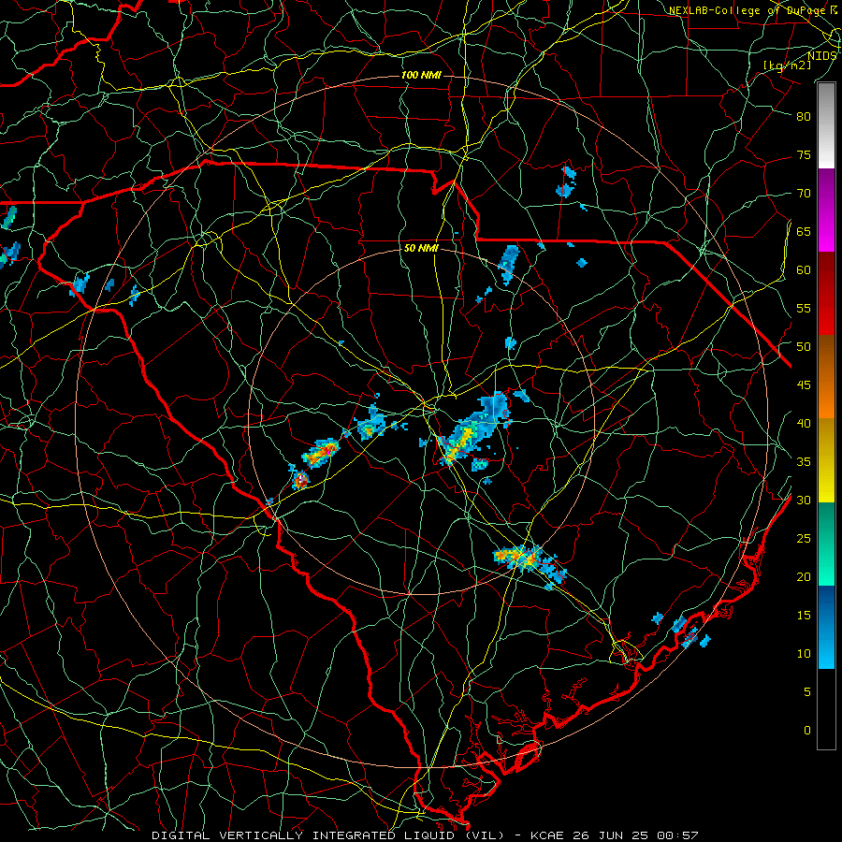The height and width of the screenshot is (842, 842).
Task: Click the 50 value on the color scale
Action: tap(804, 347)
